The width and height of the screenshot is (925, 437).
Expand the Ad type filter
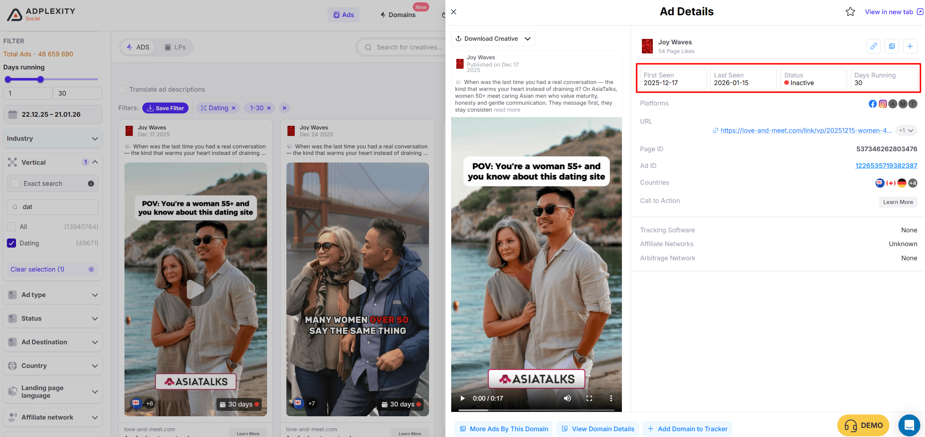click(x=53, y=295)
